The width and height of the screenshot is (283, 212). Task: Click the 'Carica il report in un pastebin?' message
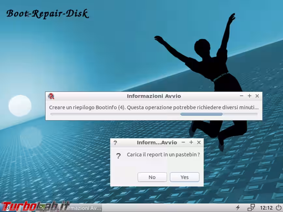pos(163,155)
